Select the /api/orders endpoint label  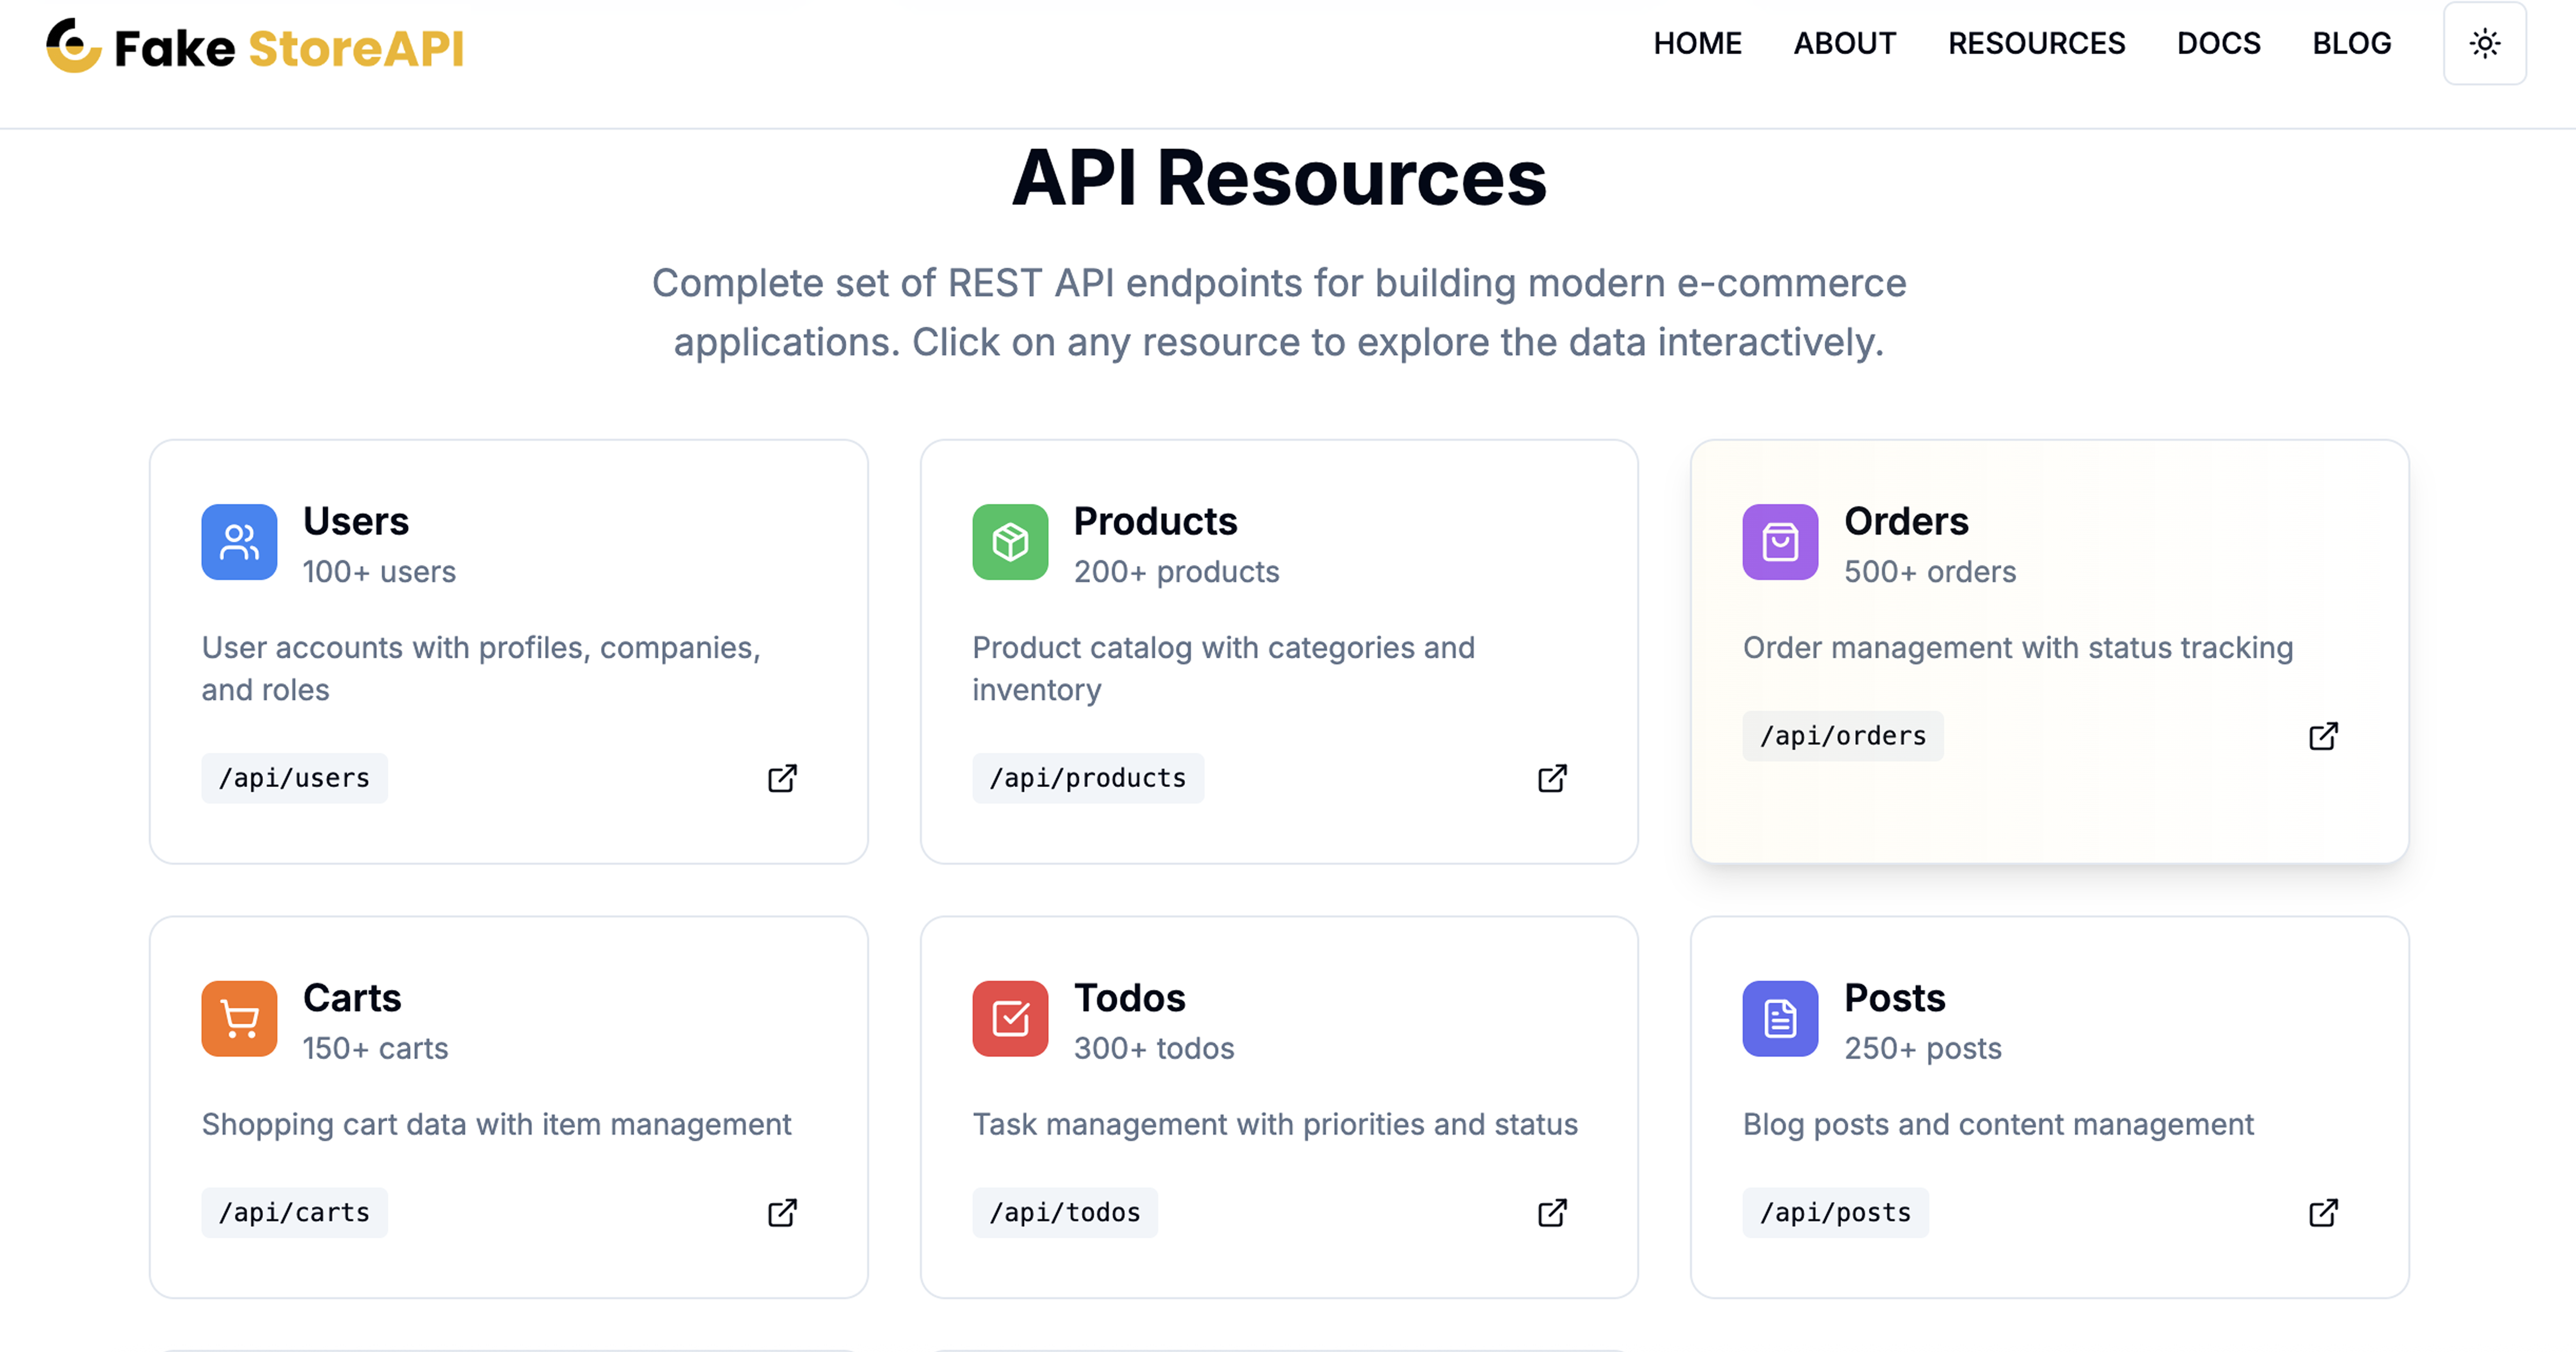pos(1842,736)
